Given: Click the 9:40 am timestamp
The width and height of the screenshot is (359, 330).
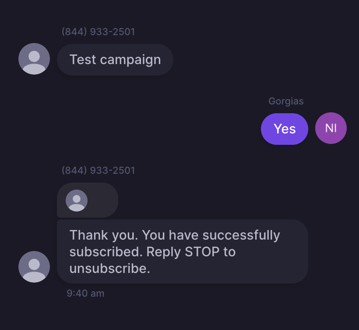Looking at the screenshot, I should click(x=85, y=293).
